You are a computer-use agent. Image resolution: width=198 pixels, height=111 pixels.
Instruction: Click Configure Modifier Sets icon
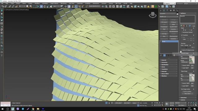(174, 55)
